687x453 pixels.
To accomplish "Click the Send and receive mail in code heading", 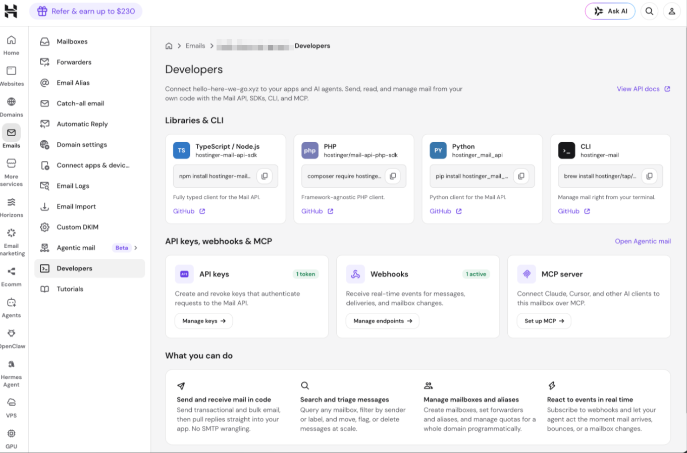I will pos(224,400).
